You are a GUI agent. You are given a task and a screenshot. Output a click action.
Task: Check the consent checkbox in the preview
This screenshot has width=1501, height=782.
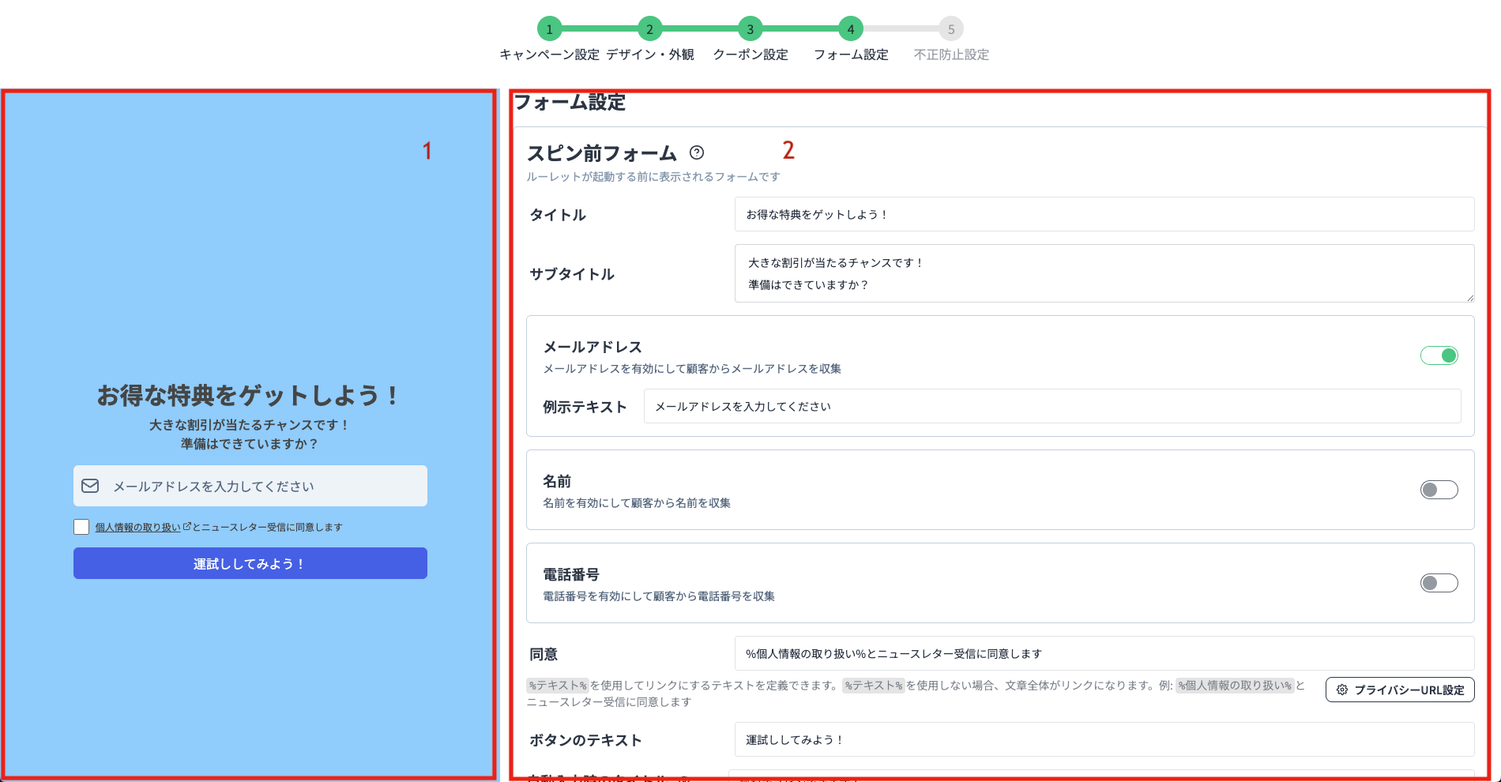(81, 526)
